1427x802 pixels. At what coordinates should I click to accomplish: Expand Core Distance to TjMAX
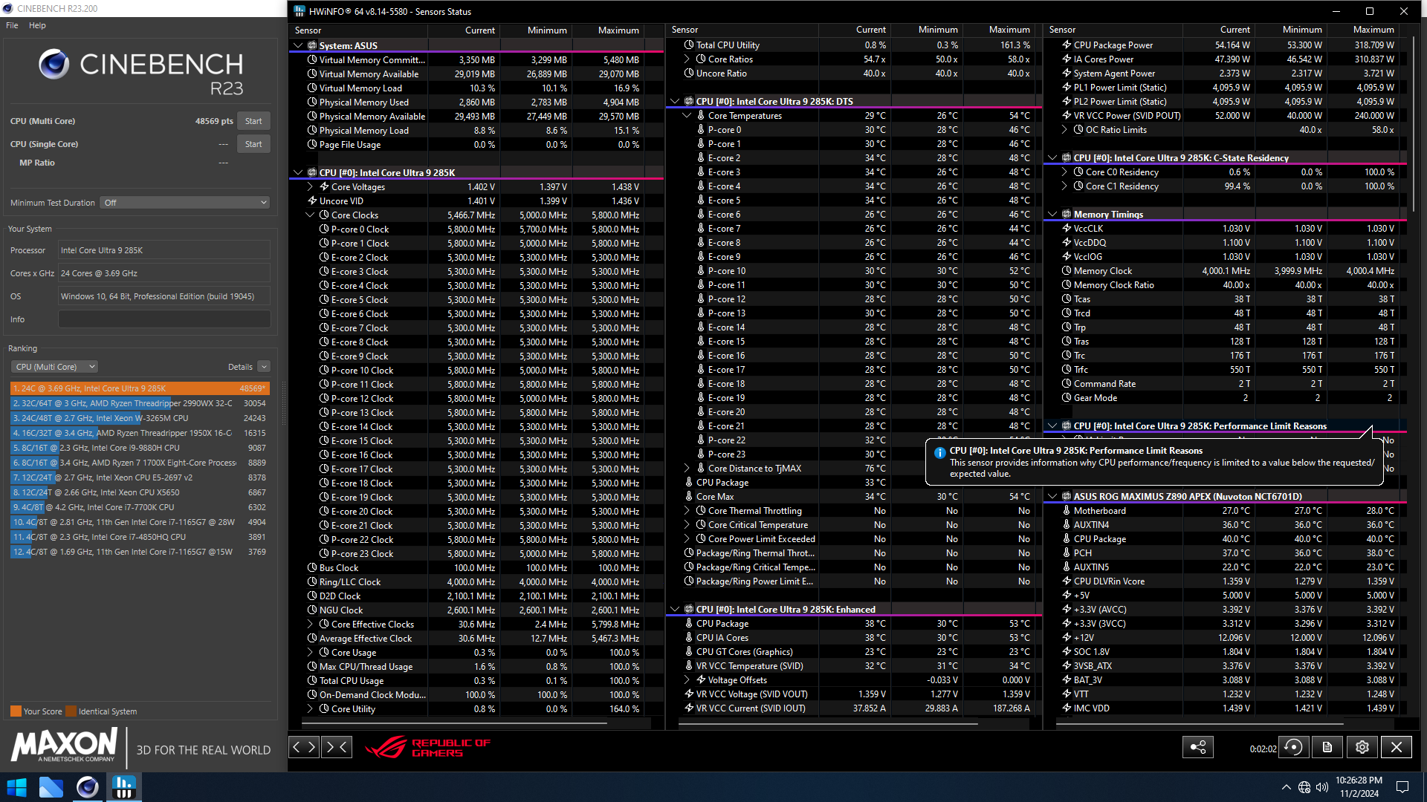(x=687, y=469)
